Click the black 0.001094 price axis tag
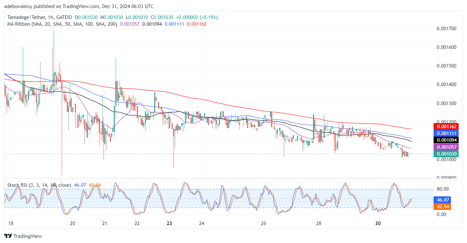The width and height of the screenshot is (467, 243). point(446,140)
